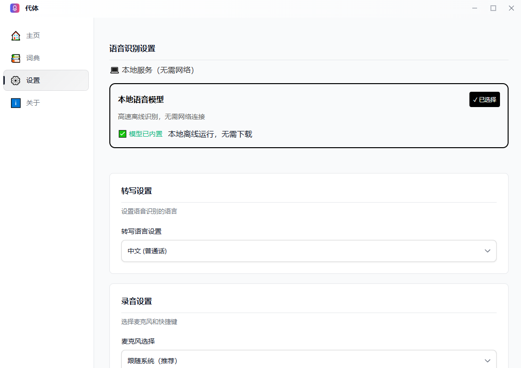
Task: Click the chevron on 中文（普通话）selector
Action: [x=487, y=250]
